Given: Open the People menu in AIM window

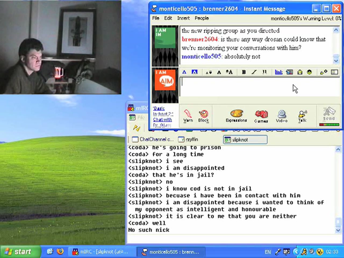Looking at the screenshot, I should [202, 18].
